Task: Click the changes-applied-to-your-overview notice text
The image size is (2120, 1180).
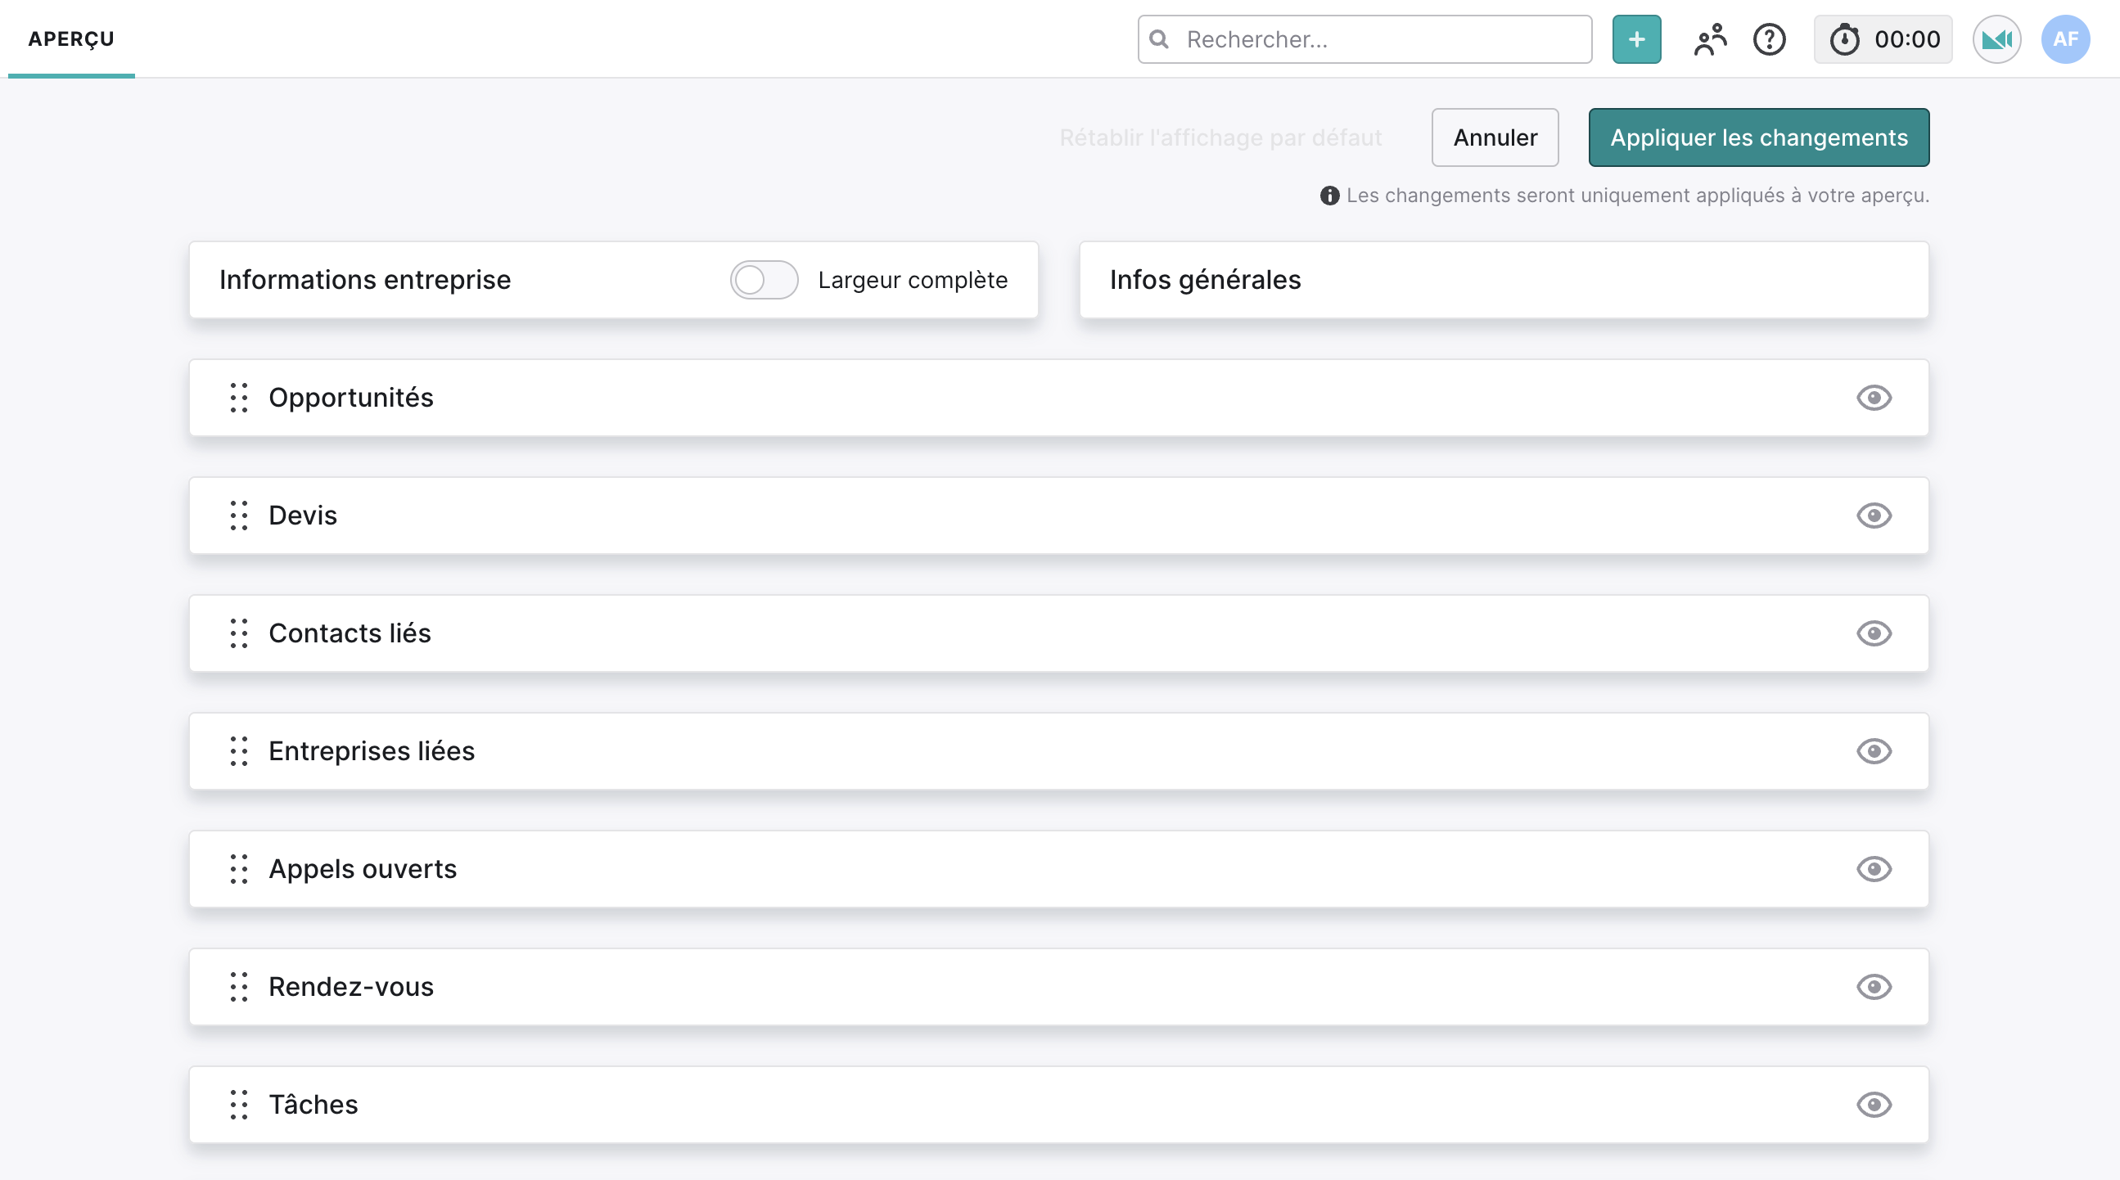Action: tap(1638, 196)
